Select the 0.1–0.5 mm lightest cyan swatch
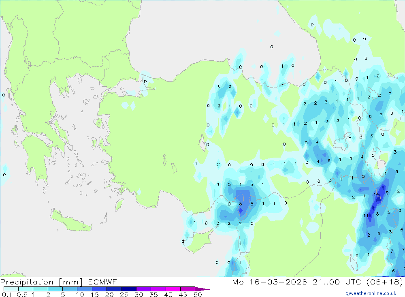This screenshot has width=405, height=297. pyautogui.click(x=11, y=289)
